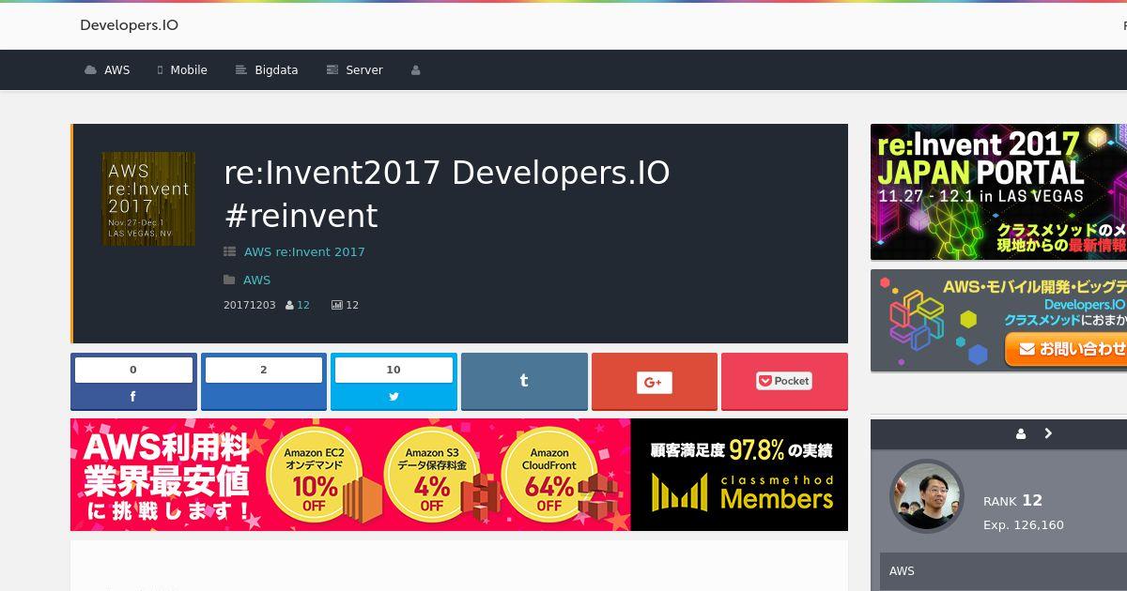Screen dimensions: 1127x591
Task: Open the Developers.IO site logo link
Action: pos(129,25)
